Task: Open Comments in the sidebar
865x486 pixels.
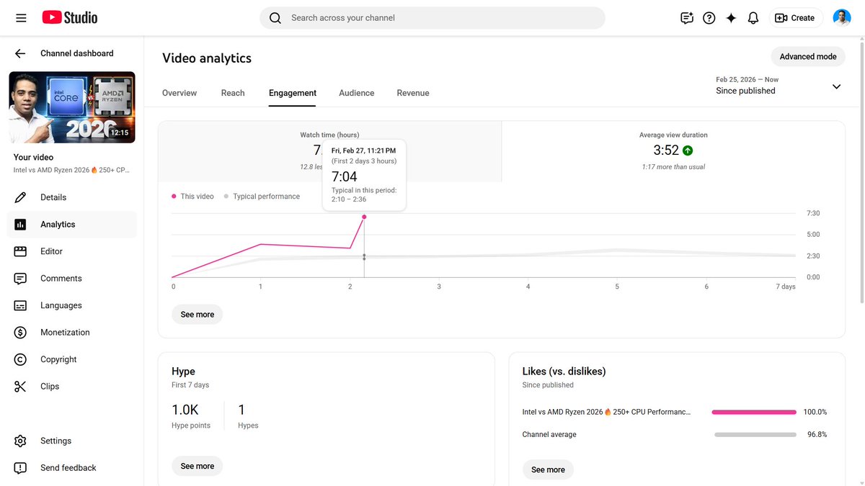Action: point(72,279)
